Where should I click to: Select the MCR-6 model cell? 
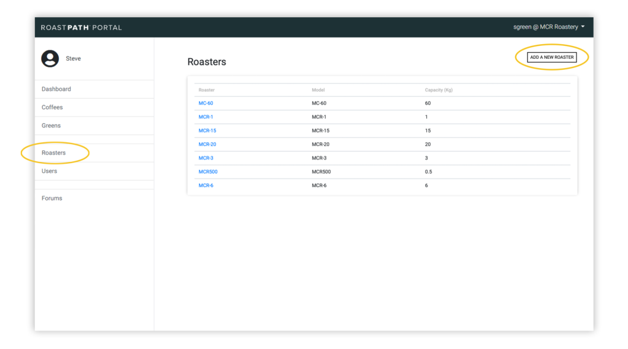click(319, 185)
